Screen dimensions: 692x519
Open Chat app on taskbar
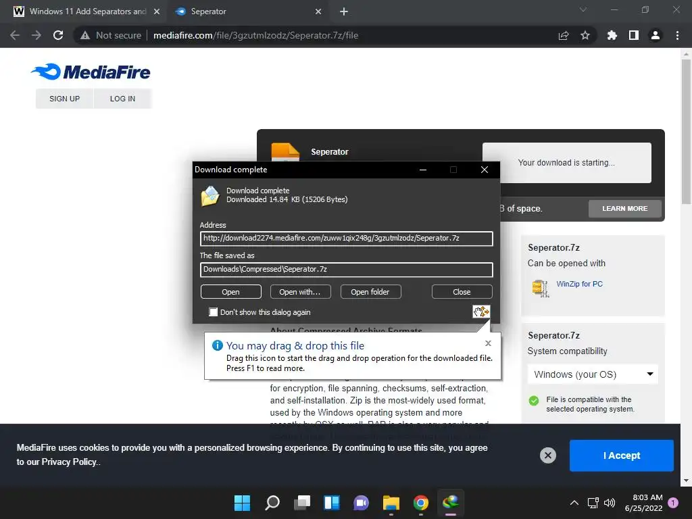coord(361,503)
